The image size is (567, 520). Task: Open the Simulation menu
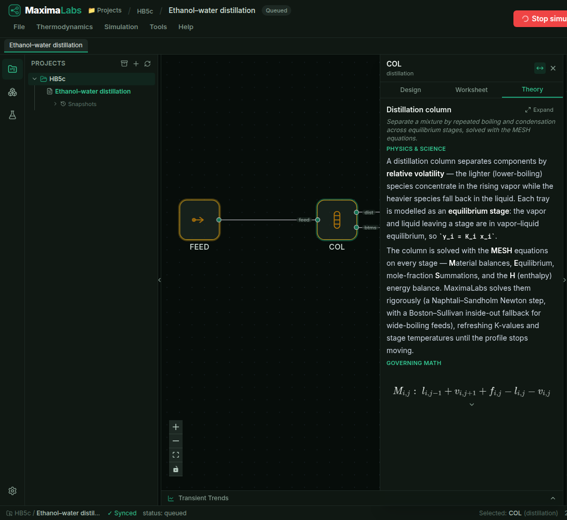pyautogui.click(x=121, y=27)
